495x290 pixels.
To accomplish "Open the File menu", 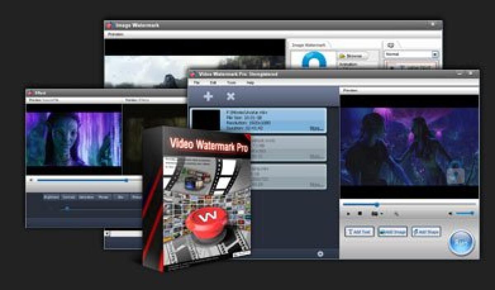I will [x=197, y=82].
